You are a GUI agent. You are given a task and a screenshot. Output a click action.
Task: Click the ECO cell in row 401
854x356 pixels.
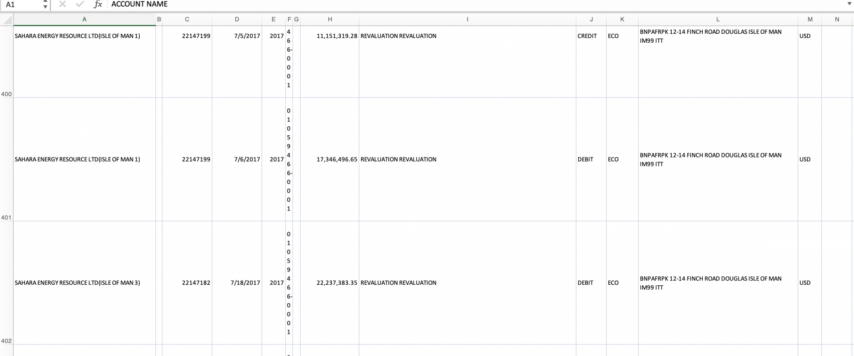tap(622, 159)
